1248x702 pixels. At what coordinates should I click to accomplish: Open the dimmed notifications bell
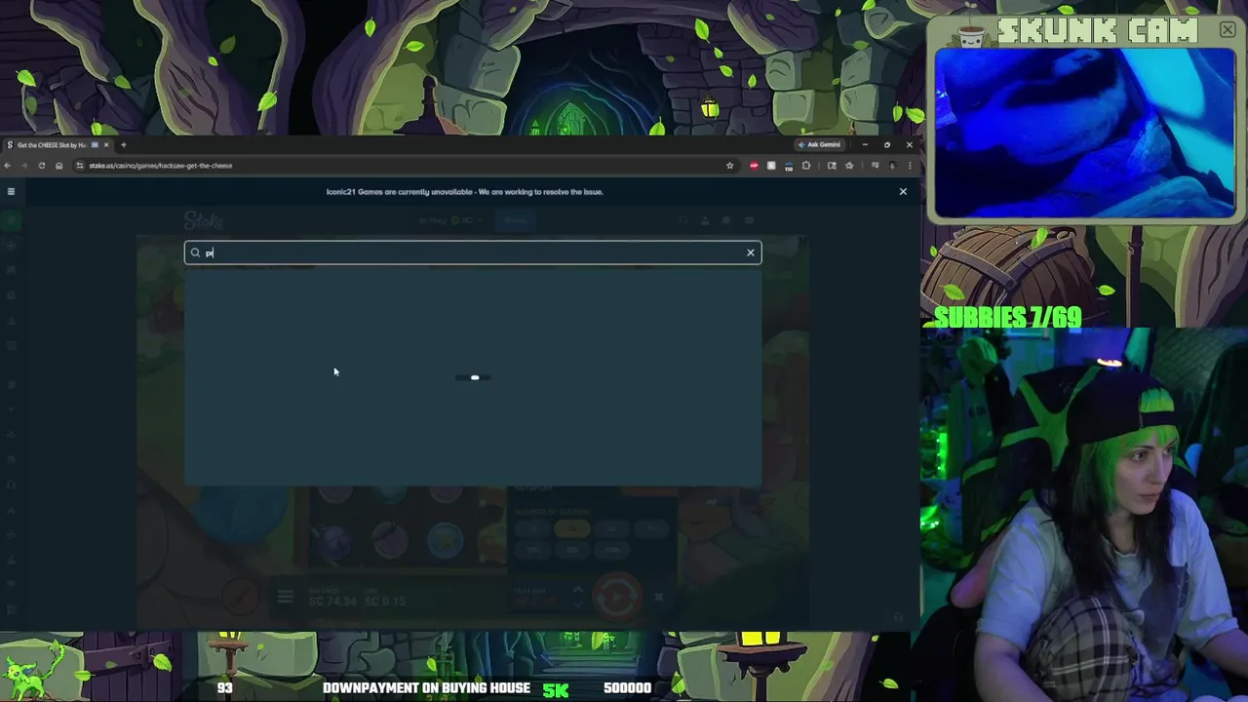click(725, 220)
